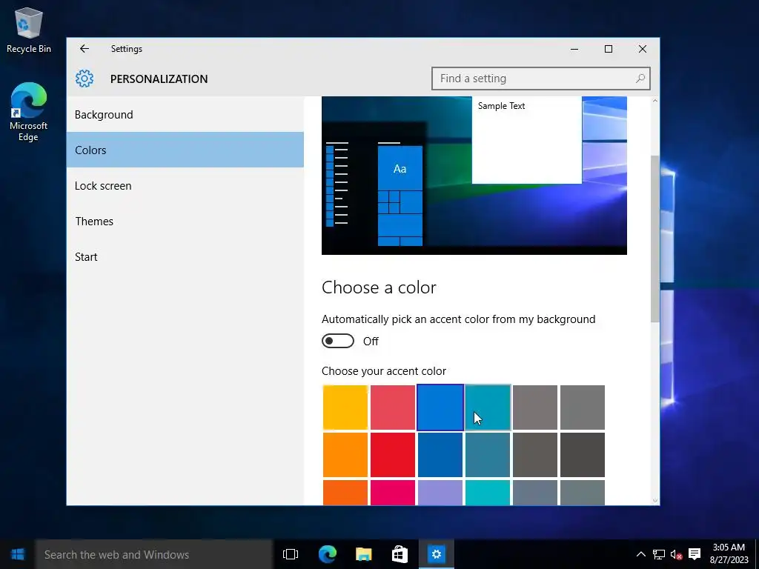This screenshot has height=569, width=759.
Task: Click the Settings gear taskbar icon
Action: (x=436, y=554)
